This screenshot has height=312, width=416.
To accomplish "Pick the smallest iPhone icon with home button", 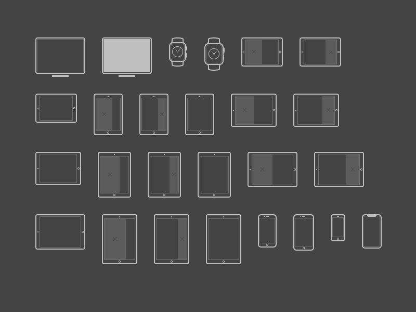I will (338, 228).
